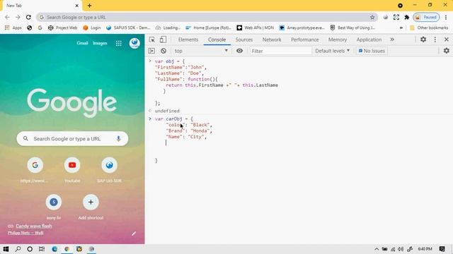This screenshot has height=254, width=453.
Task: Reload the current page
Action: point(28,17)
